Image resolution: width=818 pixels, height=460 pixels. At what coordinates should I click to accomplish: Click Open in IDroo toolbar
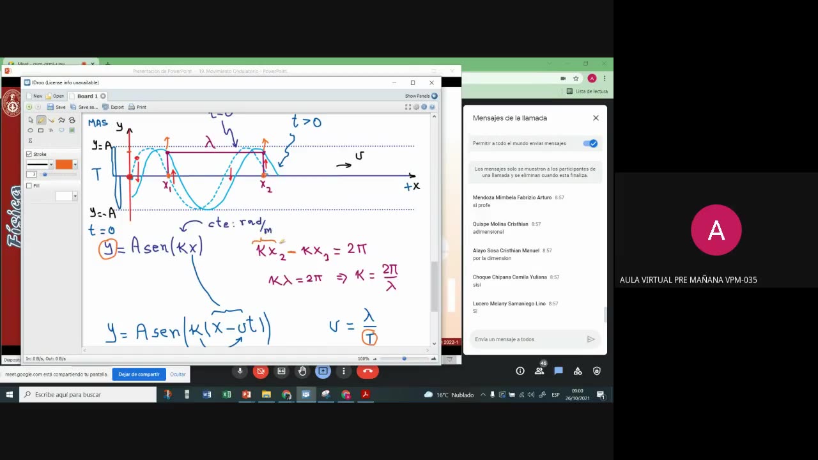55,96
